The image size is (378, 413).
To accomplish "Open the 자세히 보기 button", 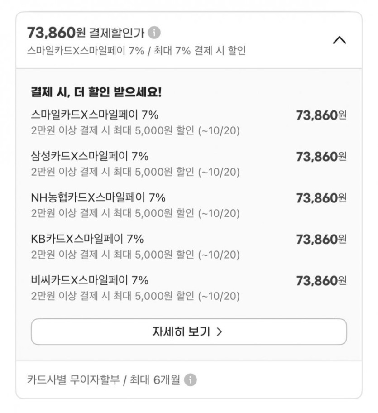I will (189, 332).
